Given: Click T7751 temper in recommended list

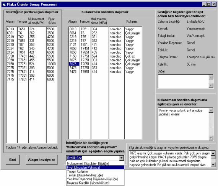Looking at the screenshot, I should [x=85, y=56].
